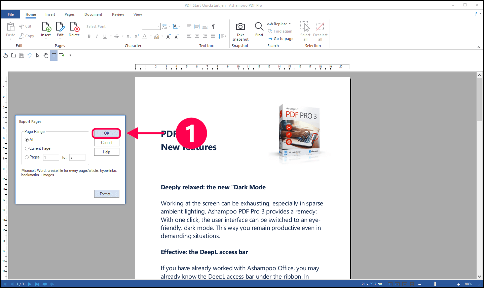Click the Format button

pos(107,194)
